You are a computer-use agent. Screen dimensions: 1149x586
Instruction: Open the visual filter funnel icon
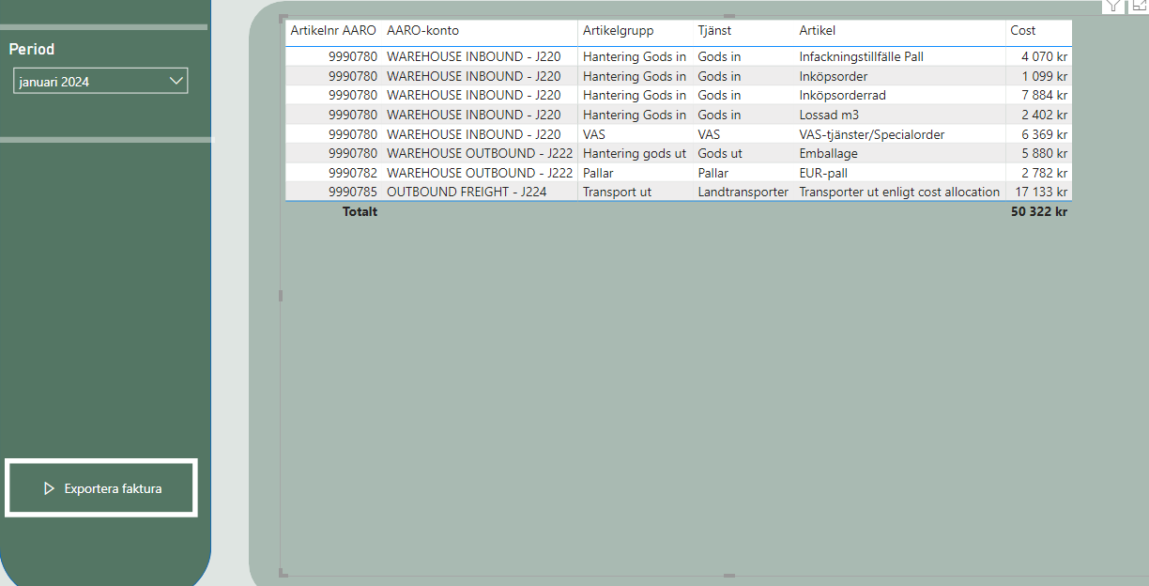click(x=1112, y=6)
